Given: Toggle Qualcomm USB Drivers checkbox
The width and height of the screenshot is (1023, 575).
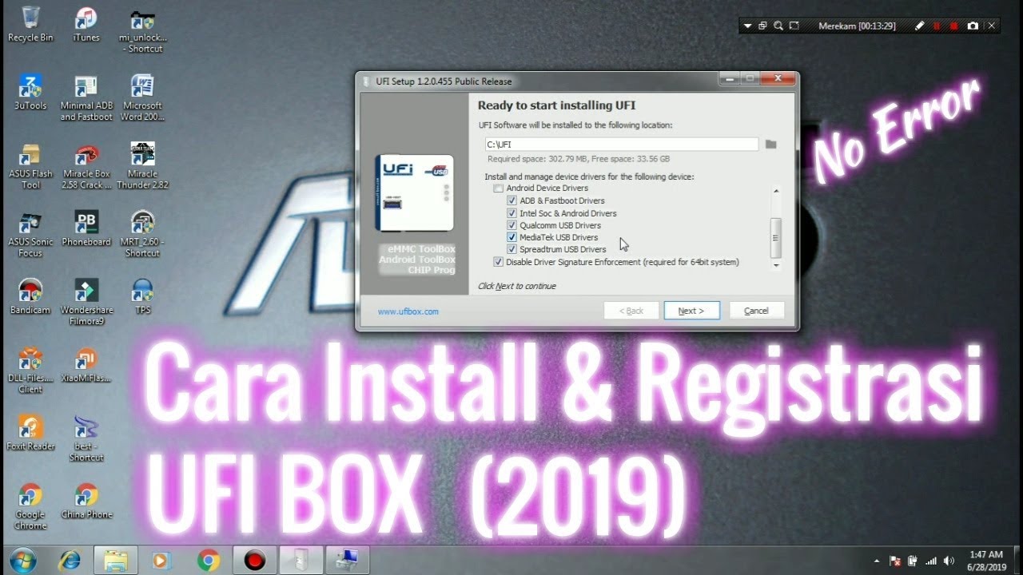Looking at the screenshot, I should (x=511, y=225).
